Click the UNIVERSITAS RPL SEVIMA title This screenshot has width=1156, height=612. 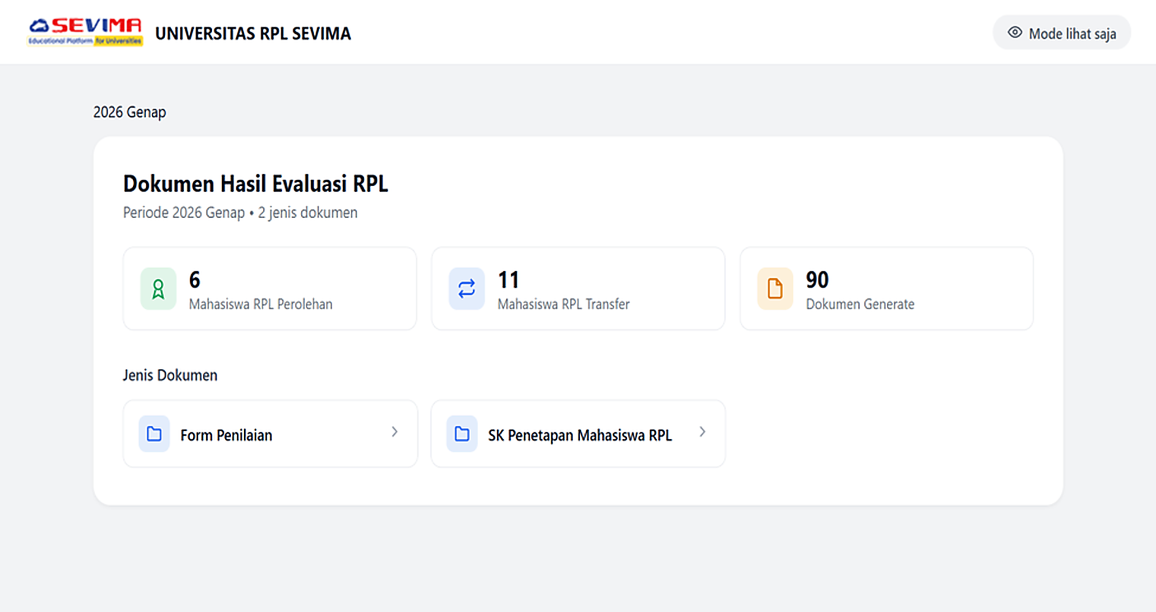click(x=253, y=33)
